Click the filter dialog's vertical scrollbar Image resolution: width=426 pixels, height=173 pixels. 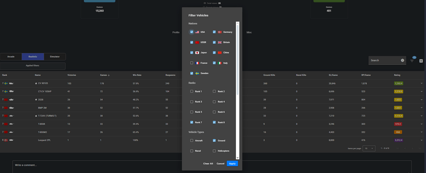tap(238, 60)
